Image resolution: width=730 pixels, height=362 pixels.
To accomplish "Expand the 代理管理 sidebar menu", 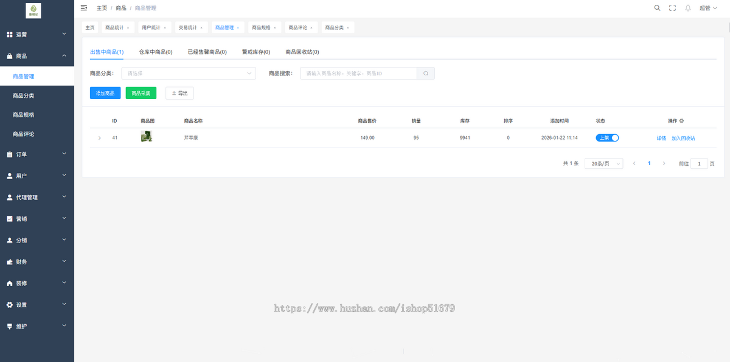I will coord(37,197).
